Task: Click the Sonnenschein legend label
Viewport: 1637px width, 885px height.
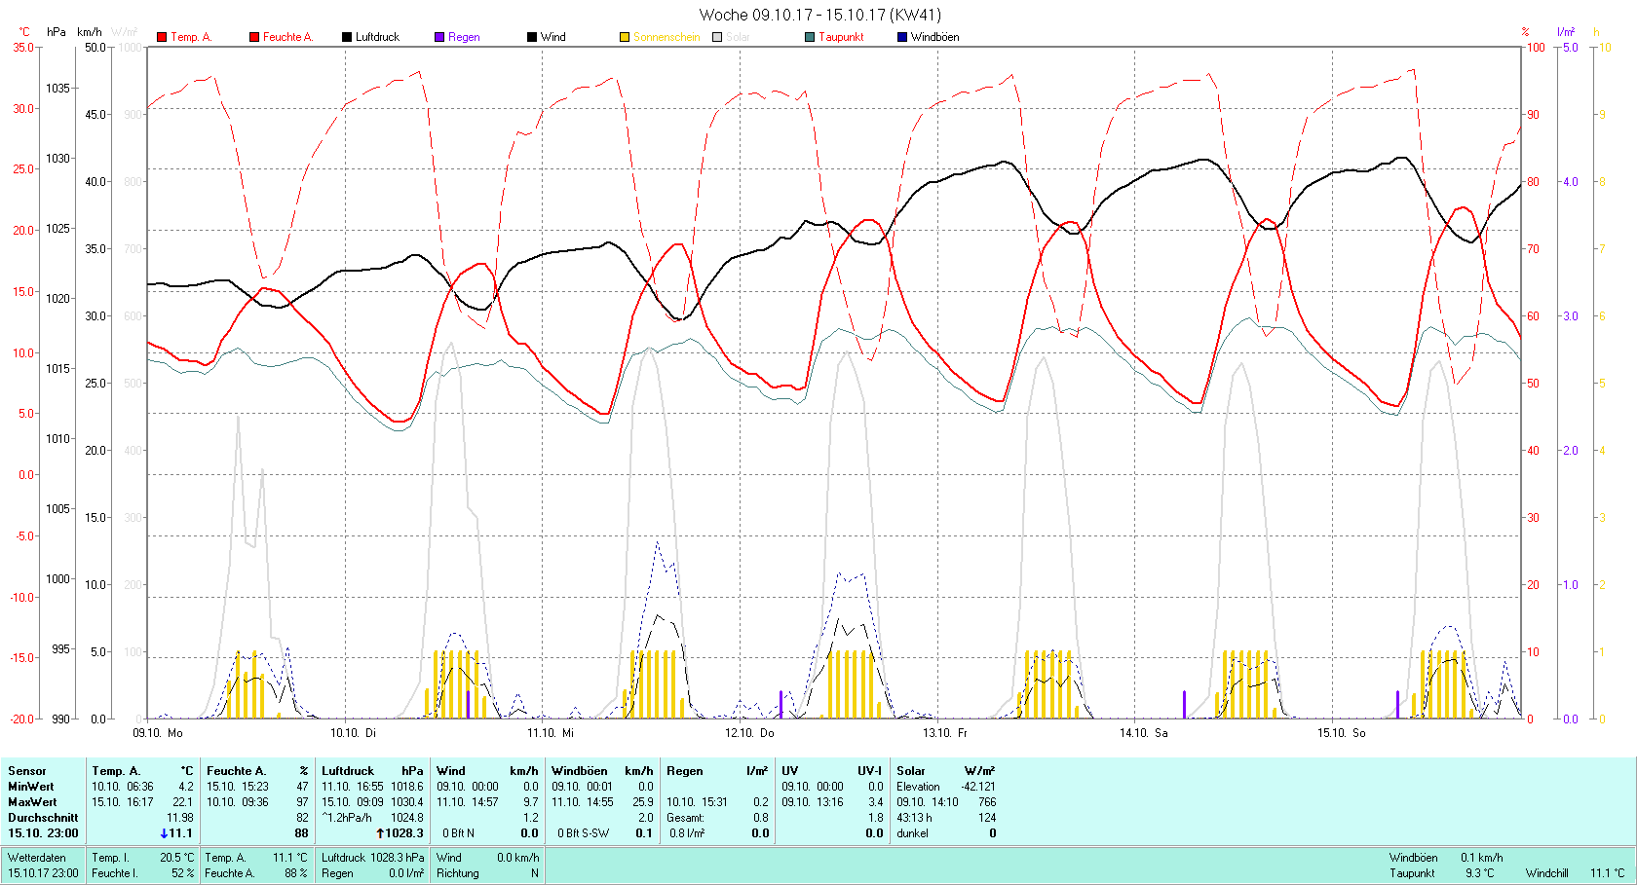Action: click(x=666, y=37)
